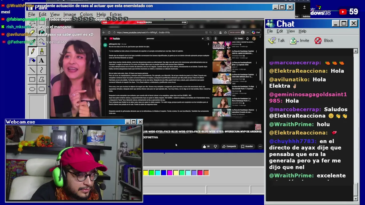
Task: Click the YouTube search magnifier
Action: point(208,38)
